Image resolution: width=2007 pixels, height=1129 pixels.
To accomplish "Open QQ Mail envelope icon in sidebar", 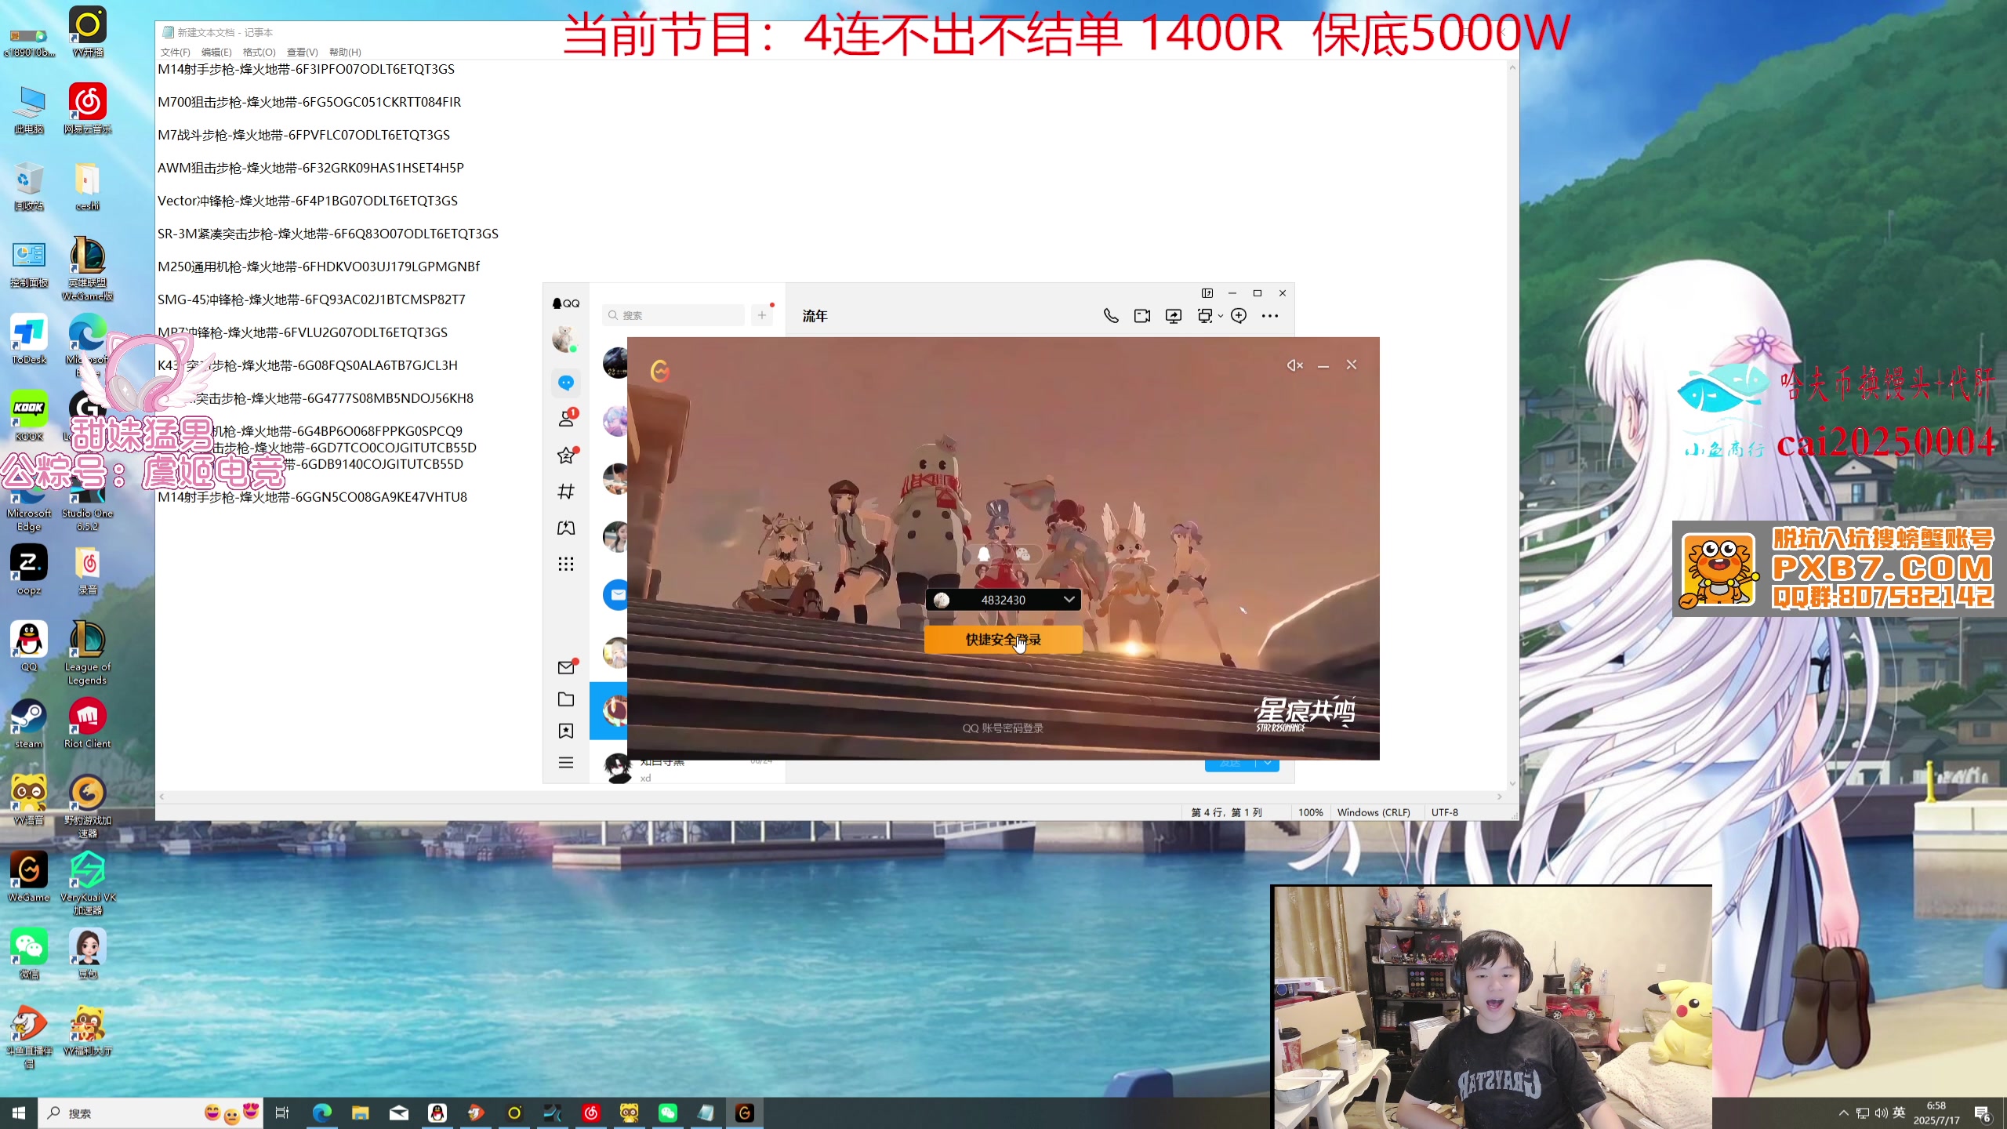I will [x=566, y=667].
